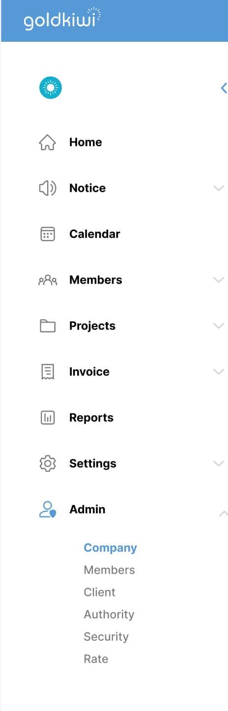Image resolution: width=228 pixels, height=711 pixels.
Task: Click the goldkiwi logo in header
Action: pyautogui.click(x=61, y=19)
